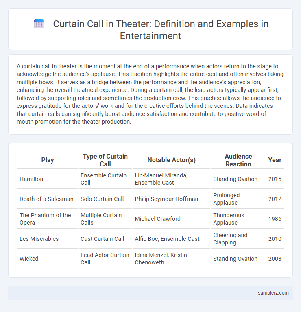301x312 pixels.
Task: Select the 'Lin-Manuel Miranda, Ensemble Cast' cell
Action: coord(172,179)
